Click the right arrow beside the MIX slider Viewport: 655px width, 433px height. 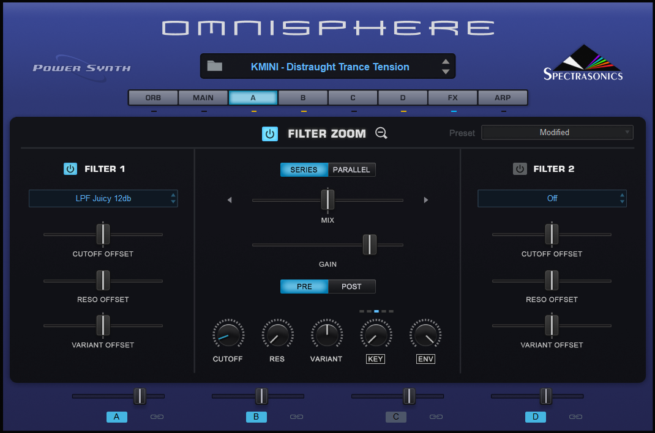[425, 200]
